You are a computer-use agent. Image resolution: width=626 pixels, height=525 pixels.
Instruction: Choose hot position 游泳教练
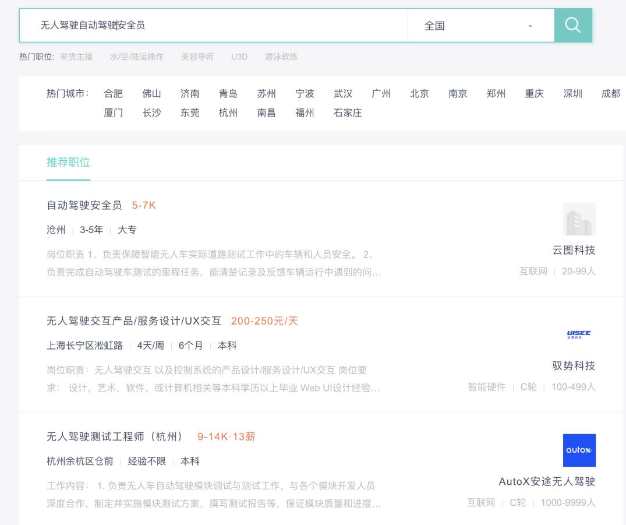(x=281, y=57)
